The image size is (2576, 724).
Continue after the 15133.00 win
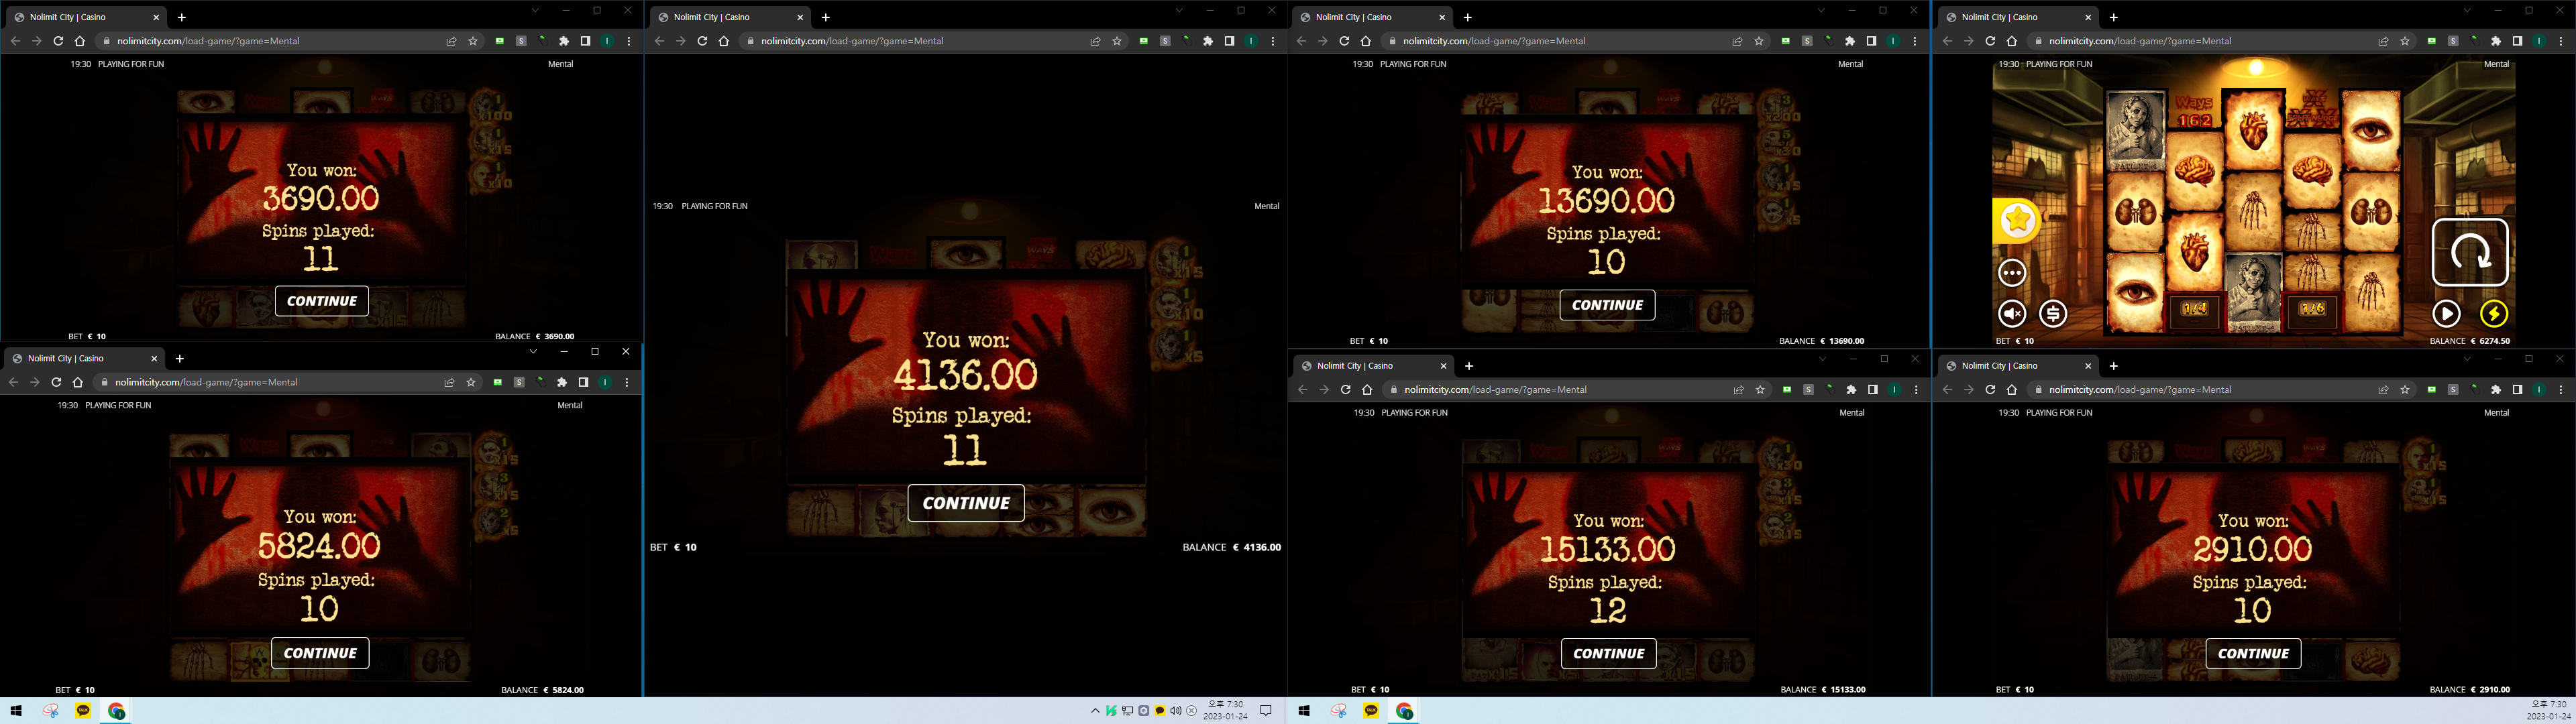pos(1609,654)
